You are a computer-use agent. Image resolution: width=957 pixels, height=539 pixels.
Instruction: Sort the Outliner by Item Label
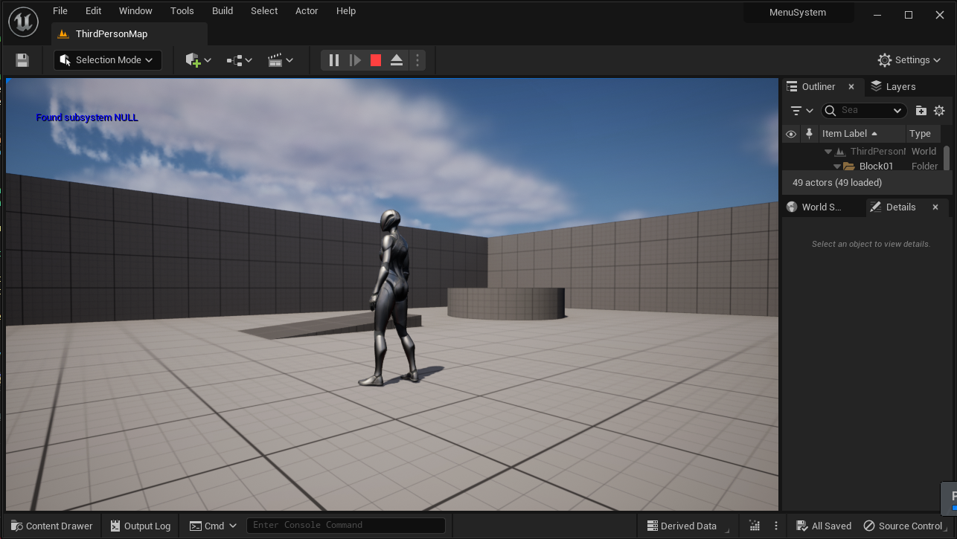click(849, 134)
